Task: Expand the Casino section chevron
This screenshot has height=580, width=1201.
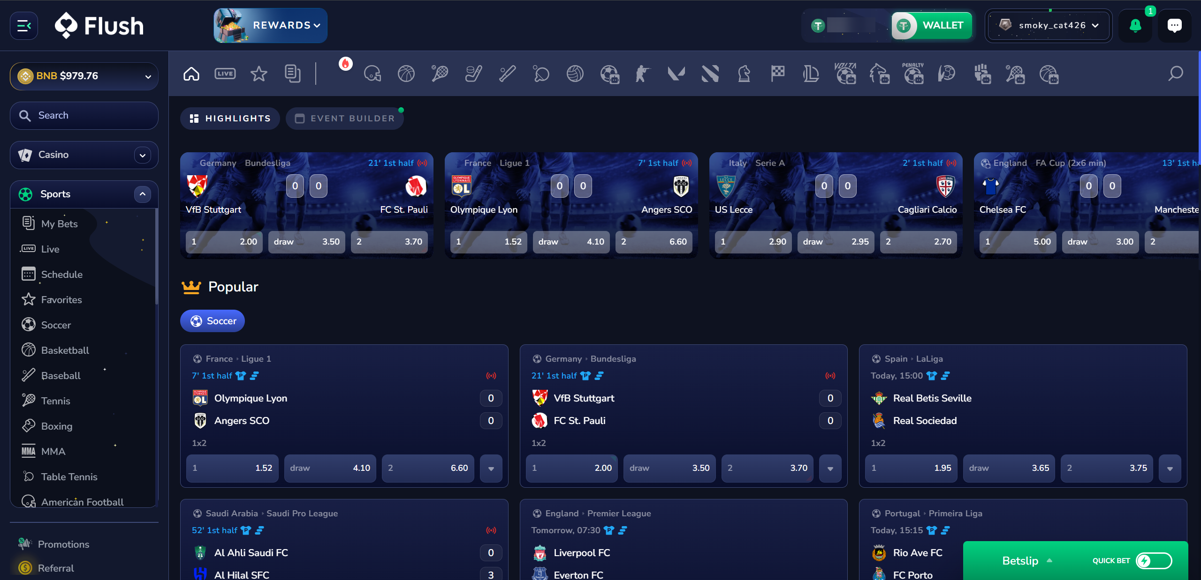Action: [x=143, y=155]
